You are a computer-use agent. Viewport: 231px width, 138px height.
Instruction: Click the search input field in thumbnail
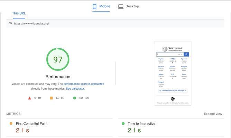coord(170,55)
